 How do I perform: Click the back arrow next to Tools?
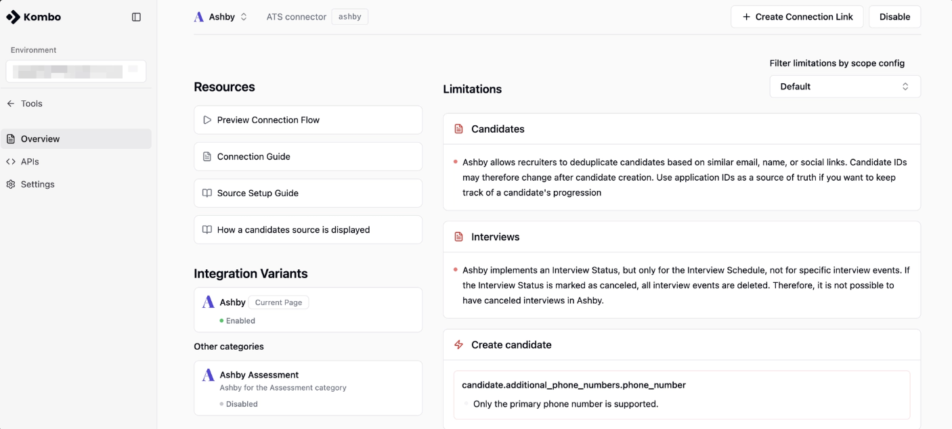(11, 104)
